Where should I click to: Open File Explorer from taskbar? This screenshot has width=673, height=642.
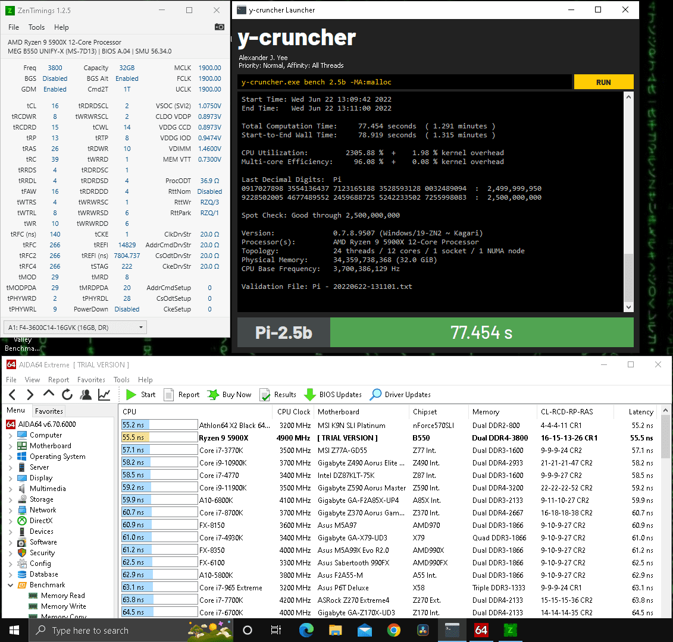point(335,631)
